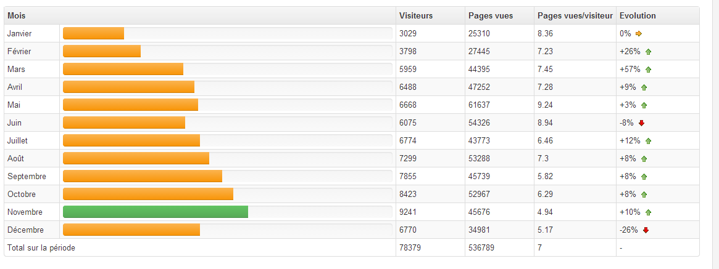Click the evolution value -26%

pos(629,230)
